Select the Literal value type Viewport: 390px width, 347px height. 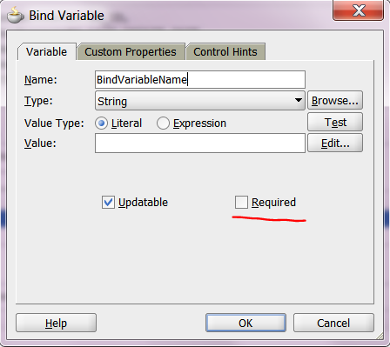point(101,123)
